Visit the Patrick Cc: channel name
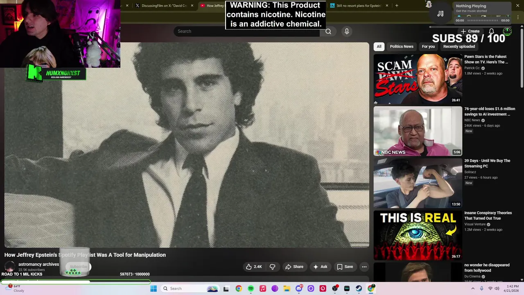 coord(472,68)
